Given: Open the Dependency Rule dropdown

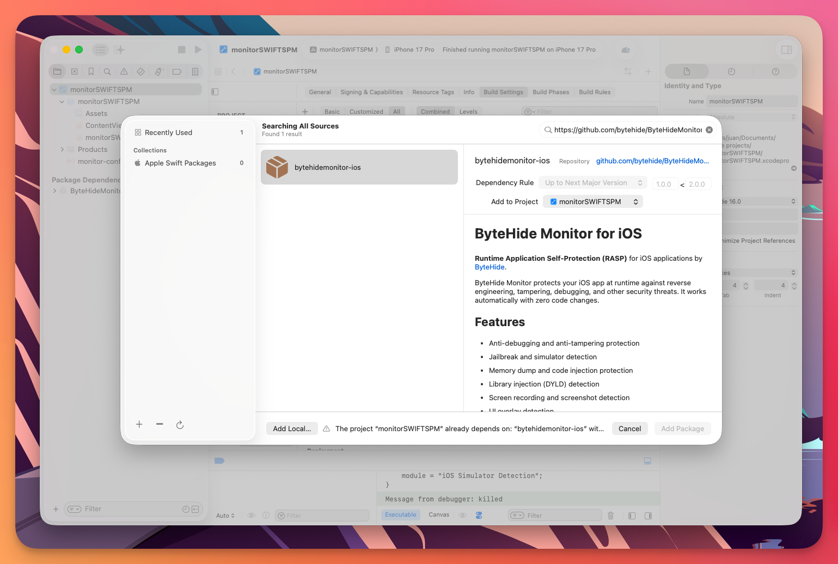Looking at the screenshot, I should [x=592, y=182].
